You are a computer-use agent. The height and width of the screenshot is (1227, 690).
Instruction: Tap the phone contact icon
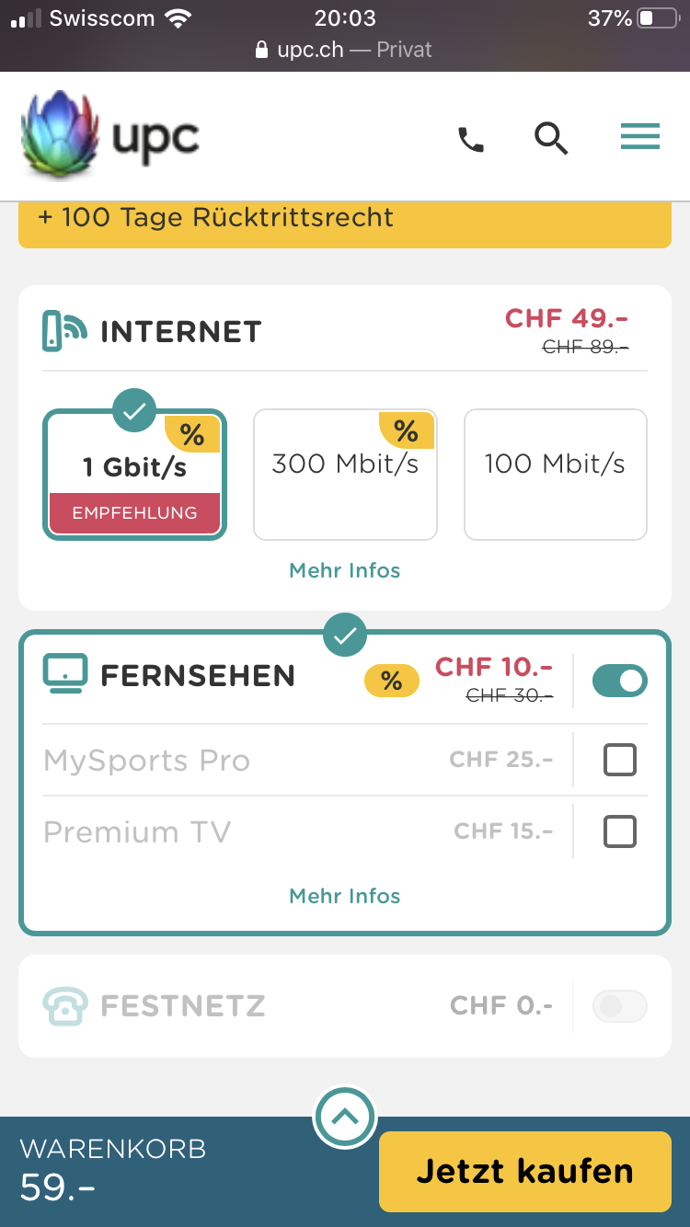tap(471, 140)
